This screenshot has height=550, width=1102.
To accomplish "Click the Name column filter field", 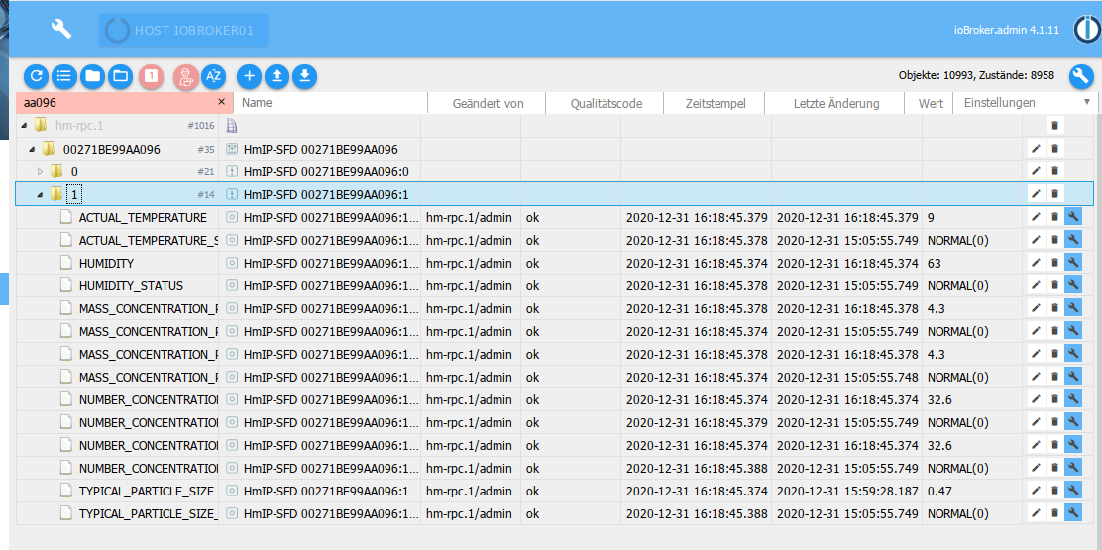I will pyautogui.click(x=331, y=102).
